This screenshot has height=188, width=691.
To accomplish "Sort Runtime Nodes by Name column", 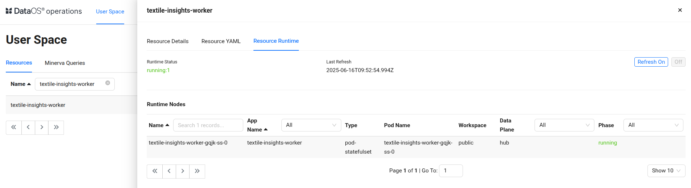I will [159, 125].
